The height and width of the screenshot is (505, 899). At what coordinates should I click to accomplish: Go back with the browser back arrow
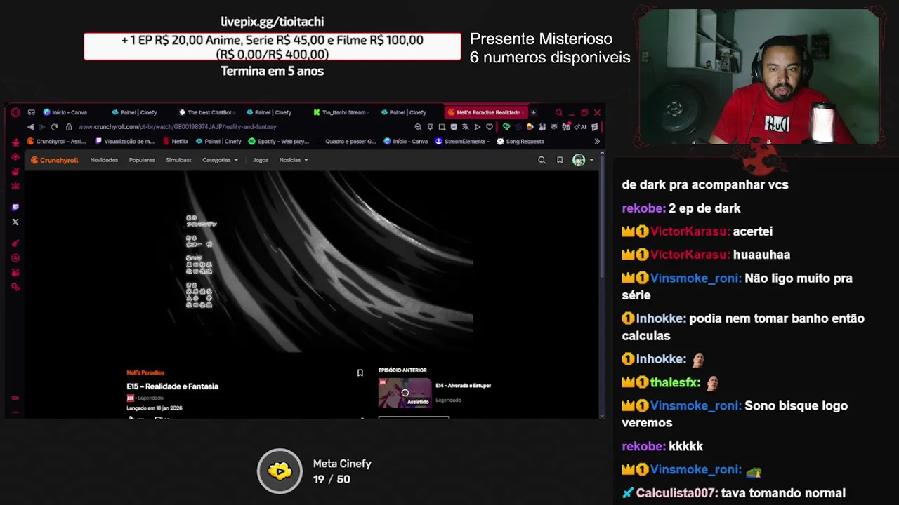pyautogui.click(x=30, y=127)
